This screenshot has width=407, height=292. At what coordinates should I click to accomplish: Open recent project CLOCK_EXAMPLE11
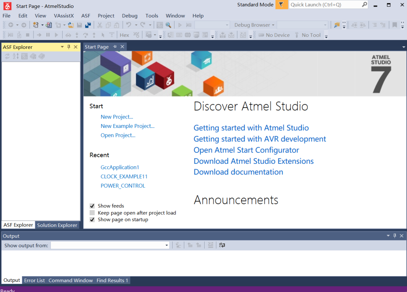[x=124, y=176]
